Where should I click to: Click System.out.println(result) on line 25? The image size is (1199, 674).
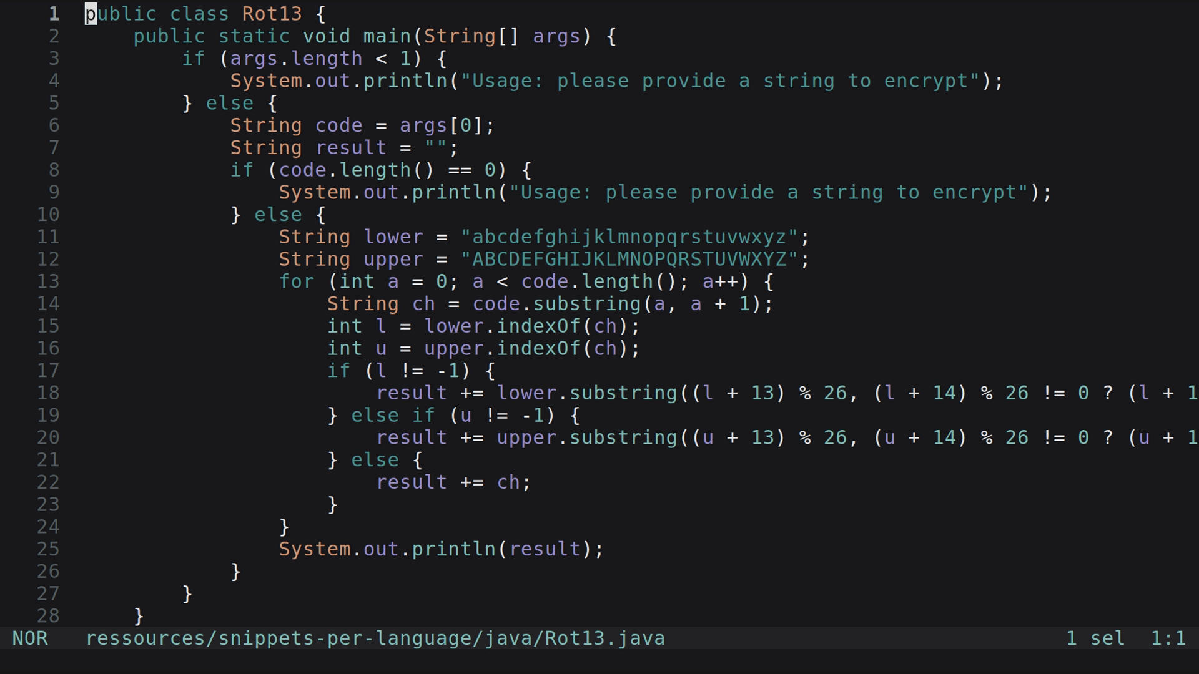point(440,549)
